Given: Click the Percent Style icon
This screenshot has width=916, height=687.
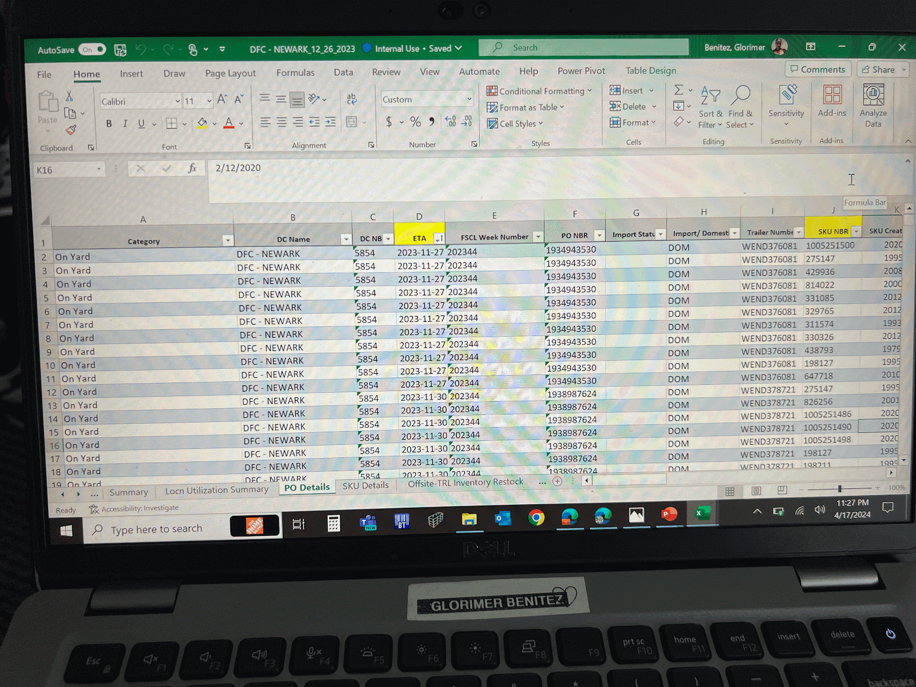Looking at the screenshot, I should (x=415, y=121).
